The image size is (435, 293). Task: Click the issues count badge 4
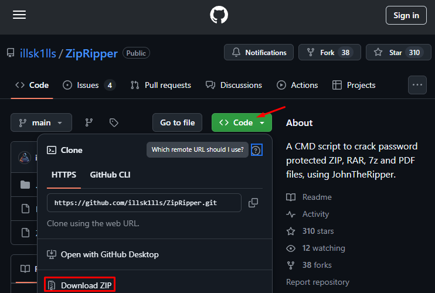pos(110,85)
